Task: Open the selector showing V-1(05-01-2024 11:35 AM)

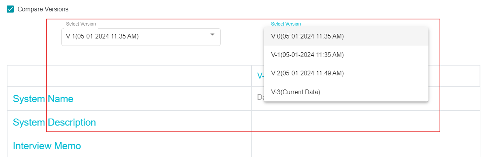Action: pos(141,37)
